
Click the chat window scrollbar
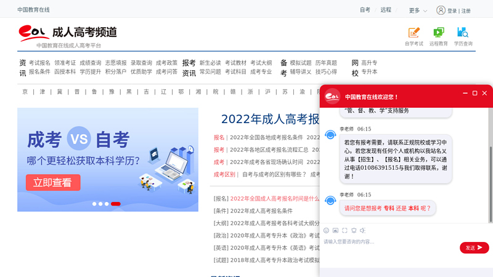[491, 184]
